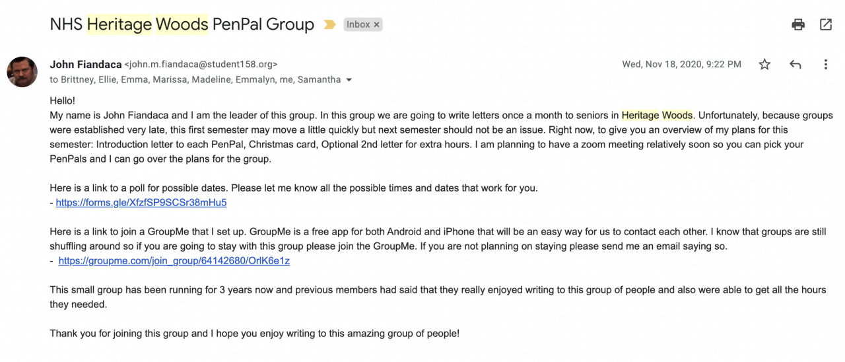Expand recipient details dropdown arrow
The width and height of the screenshot is (845, 362).
tap(349, 80)
